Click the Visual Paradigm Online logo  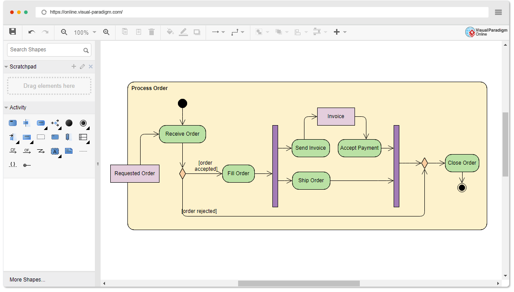tap(486, 32)
